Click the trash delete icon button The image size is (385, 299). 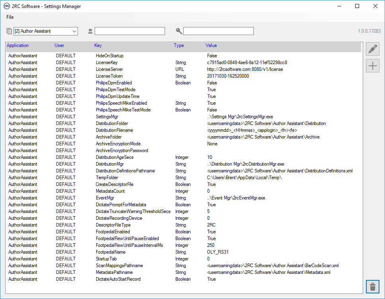click(373, 287)
